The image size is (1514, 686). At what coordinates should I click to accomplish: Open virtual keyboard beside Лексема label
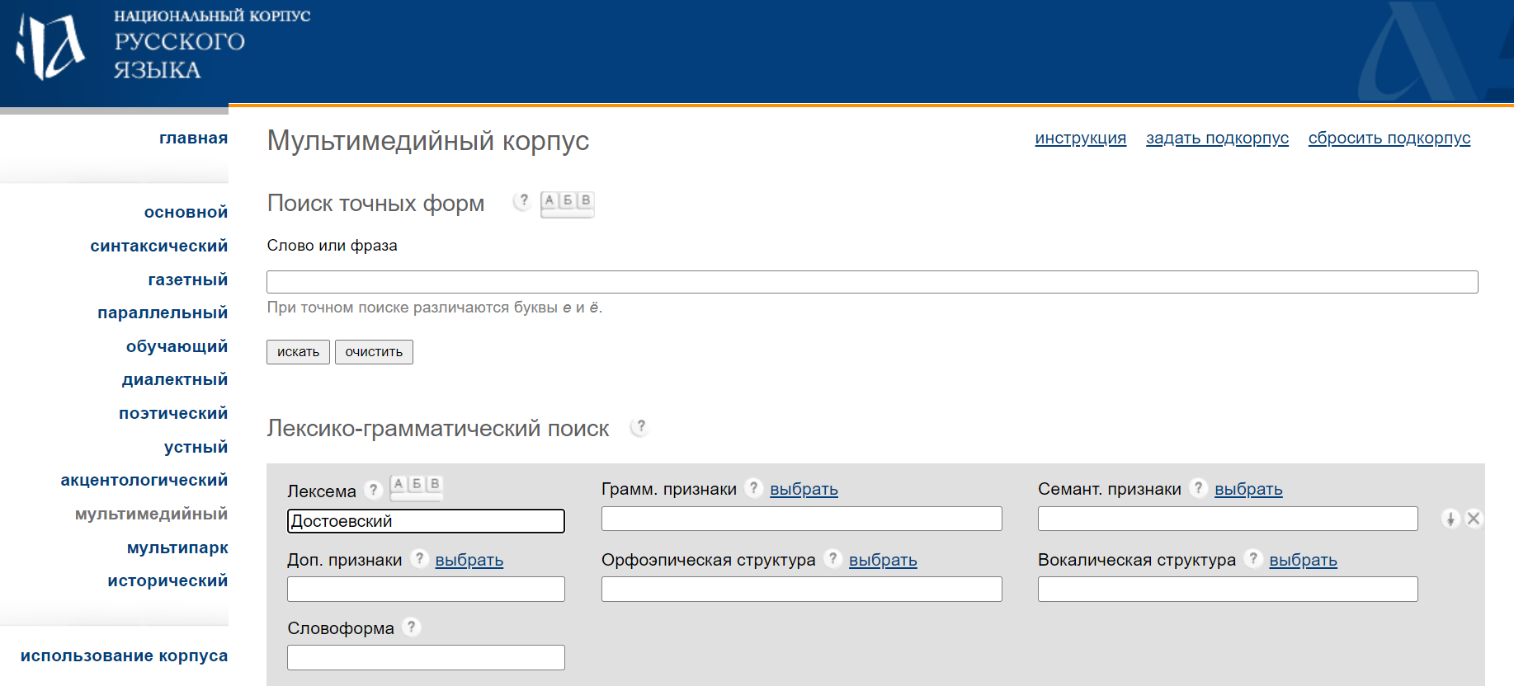coord(417,486)
